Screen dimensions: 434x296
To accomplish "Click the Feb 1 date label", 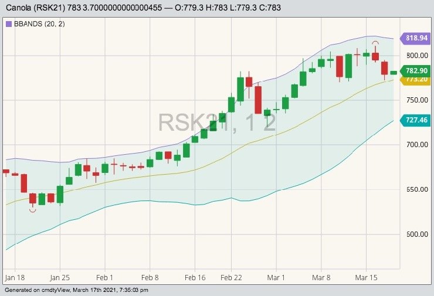I will 104,277.
